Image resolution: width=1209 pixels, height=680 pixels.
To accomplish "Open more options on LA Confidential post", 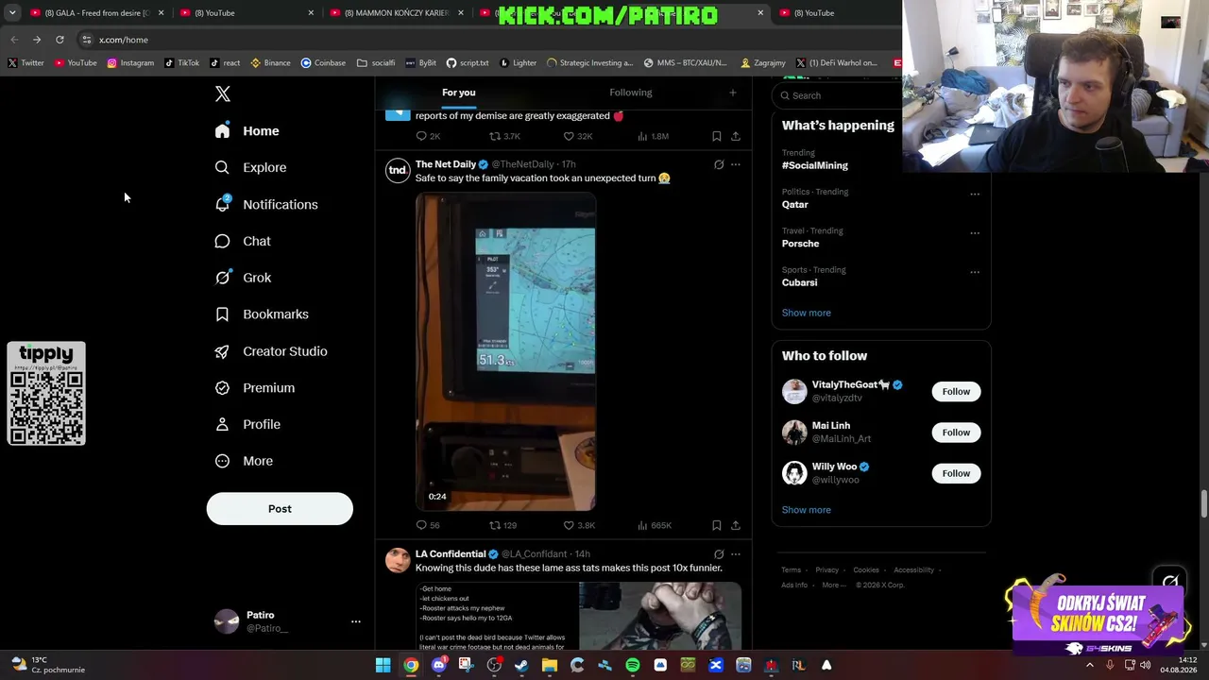I will pos(736,554).
